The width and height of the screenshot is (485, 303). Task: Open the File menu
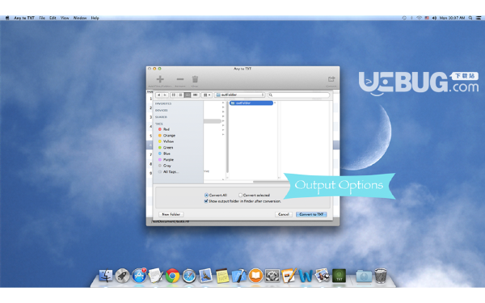pos(42,18)
